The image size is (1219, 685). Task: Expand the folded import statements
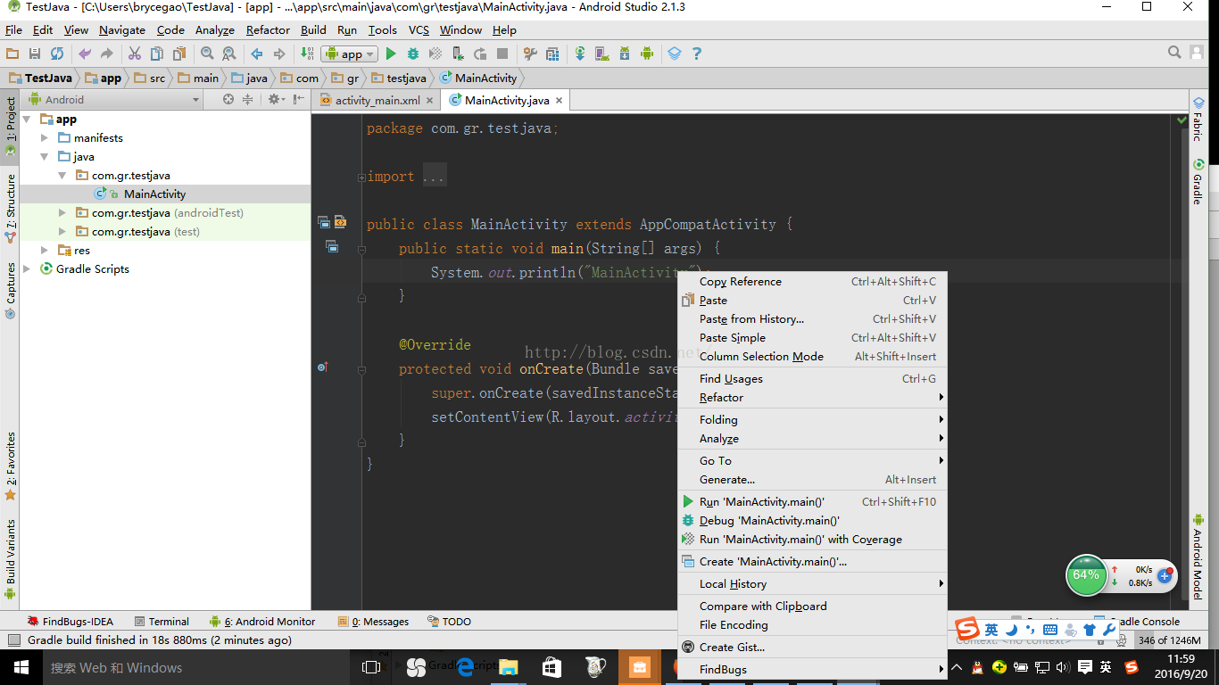coord(361,177)
